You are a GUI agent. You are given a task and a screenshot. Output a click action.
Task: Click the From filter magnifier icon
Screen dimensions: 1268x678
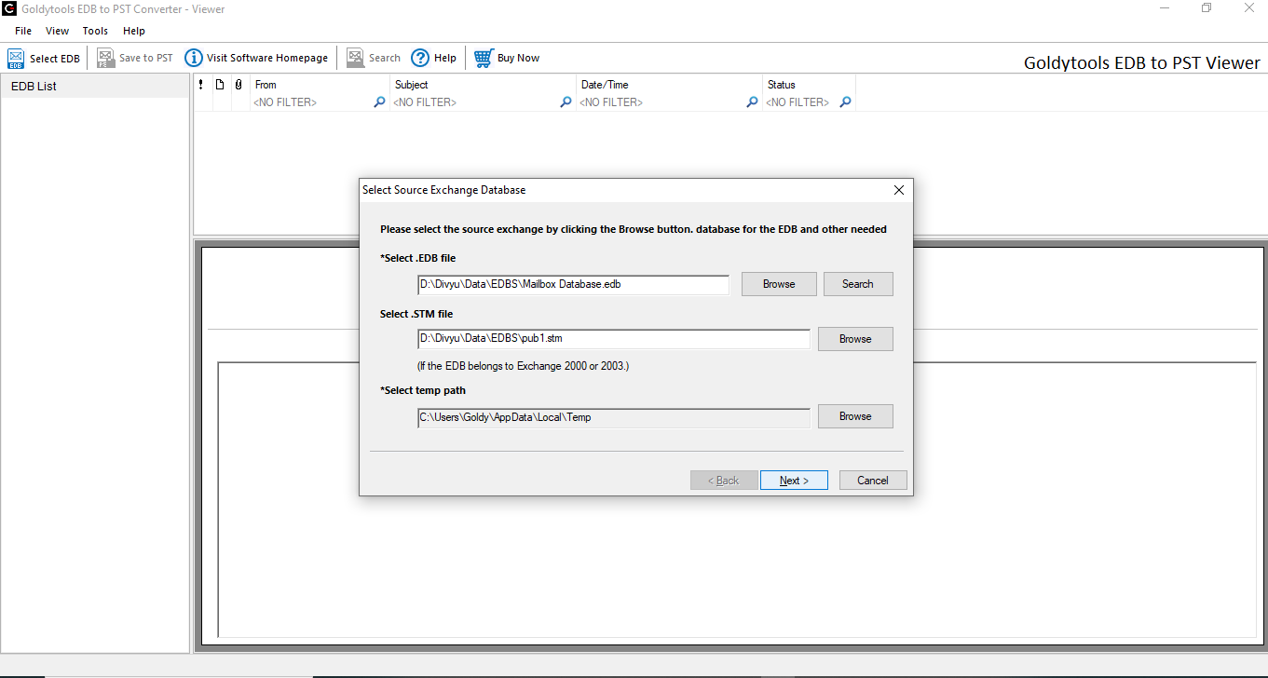click(379, 102)
